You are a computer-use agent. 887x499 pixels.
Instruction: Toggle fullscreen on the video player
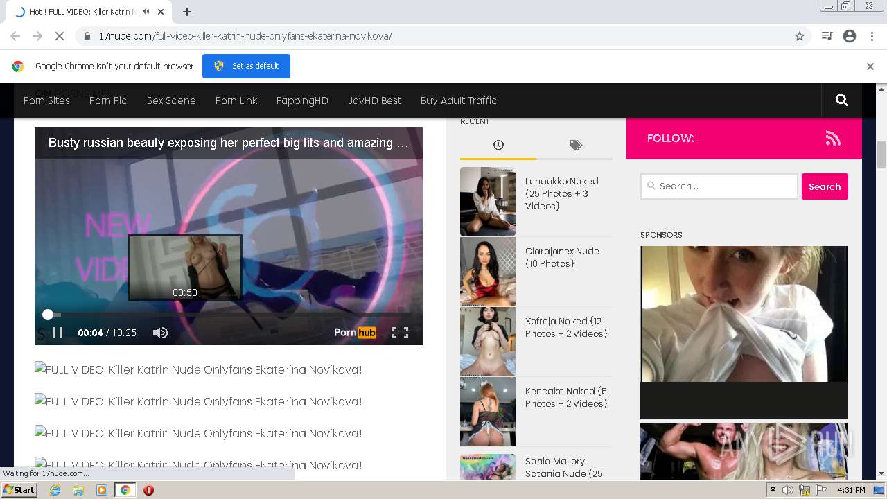tap(401, 333)
